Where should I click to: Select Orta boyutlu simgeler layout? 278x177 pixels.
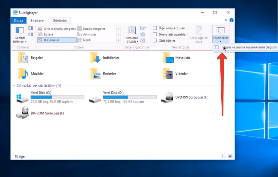[x=57, y=29]
